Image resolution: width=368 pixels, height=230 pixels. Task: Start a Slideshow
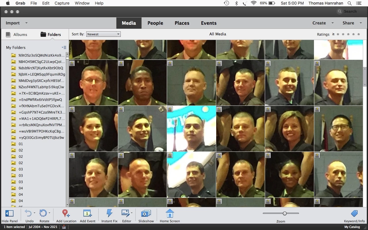coord(146,213)
